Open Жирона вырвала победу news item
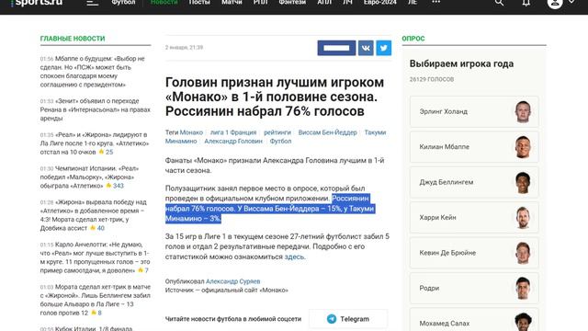 point(94,215)
